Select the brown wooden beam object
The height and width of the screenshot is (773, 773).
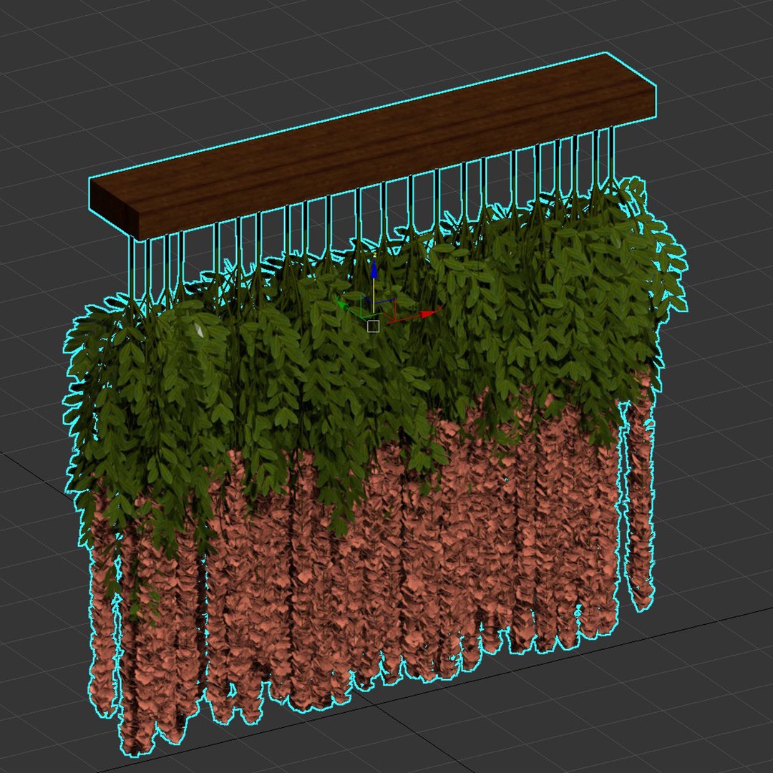[x=373, y=147]
